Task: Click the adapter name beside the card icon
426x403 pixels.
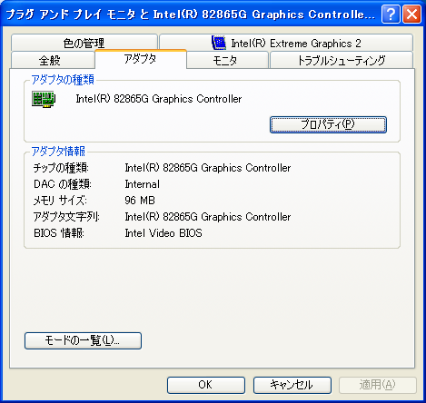Action: click(159, 99)
